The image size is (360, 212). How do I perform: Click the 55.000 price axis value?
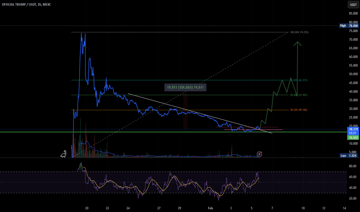353,65
